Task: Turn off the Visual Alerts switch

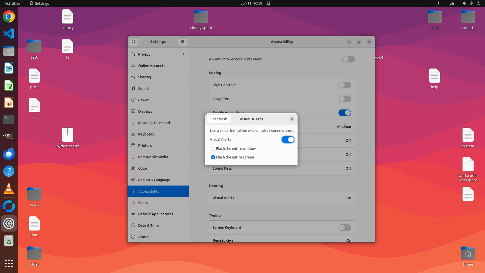Action: point(288,140)
